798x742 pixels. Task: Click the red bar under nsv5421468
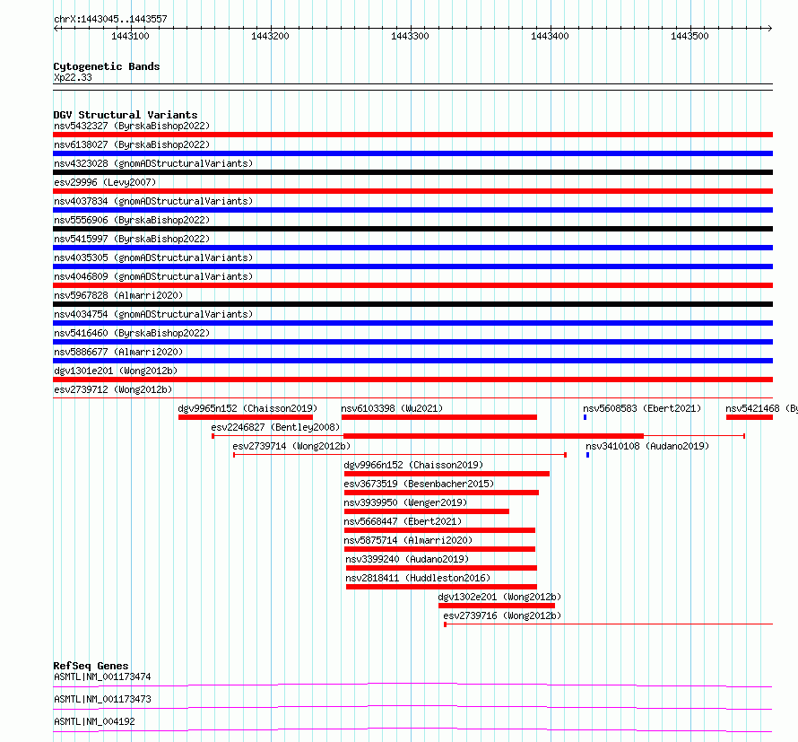[x=750, y=417]
